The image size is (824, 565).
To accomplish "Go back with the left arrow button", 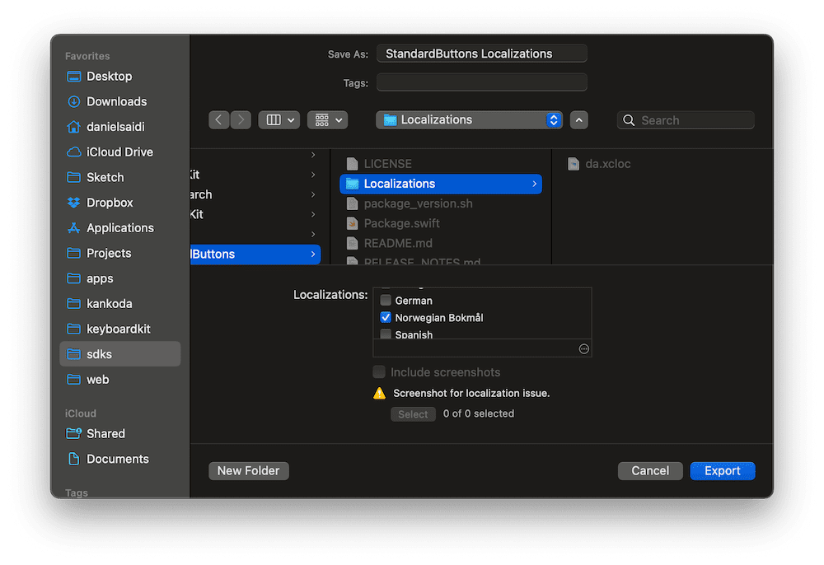I will tap(219, 120).
